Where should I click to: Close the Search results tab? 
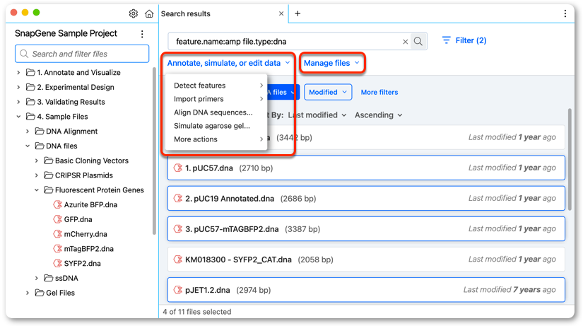281,13
